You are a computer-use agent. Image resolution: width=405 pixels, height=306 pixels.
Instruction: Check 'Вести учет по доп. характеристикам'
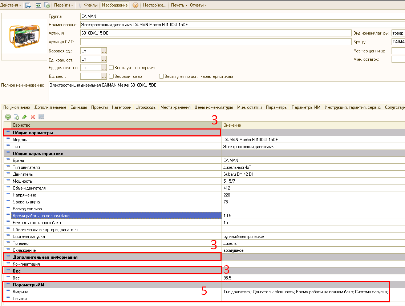162,76
